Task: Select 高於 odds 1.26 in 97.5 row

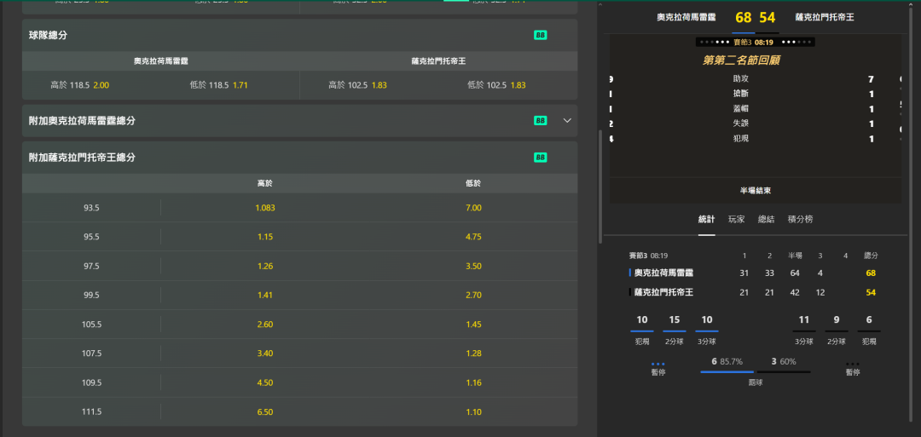Action: (265, 266)
